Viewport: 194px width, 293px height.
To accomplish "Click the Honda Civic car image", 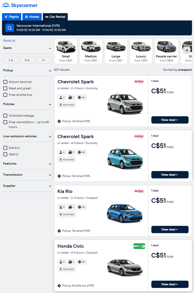I will [125, 267].
